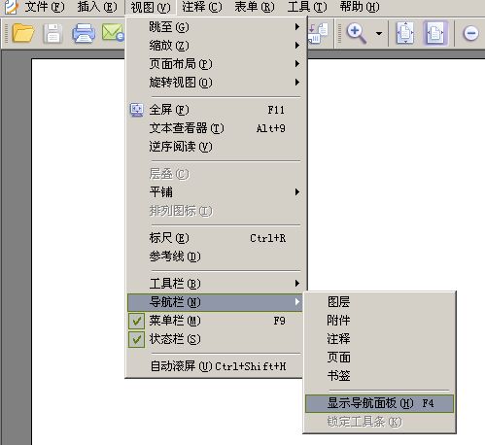Open the 注释(C) menu

(202, 7)
